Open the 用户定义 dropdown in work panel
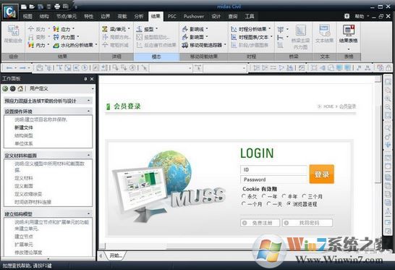Image resolution: width=395 pixels, height=270 pixels. click(x=93, y=89)
